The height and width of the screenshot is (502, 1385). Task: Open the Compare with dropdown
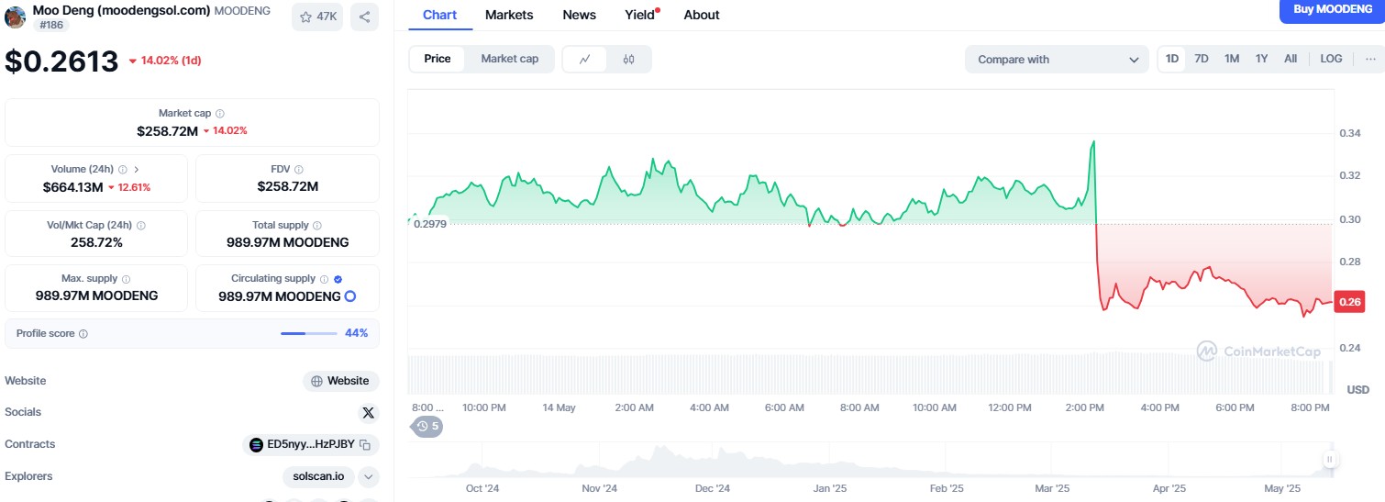tap(1057, 60)
